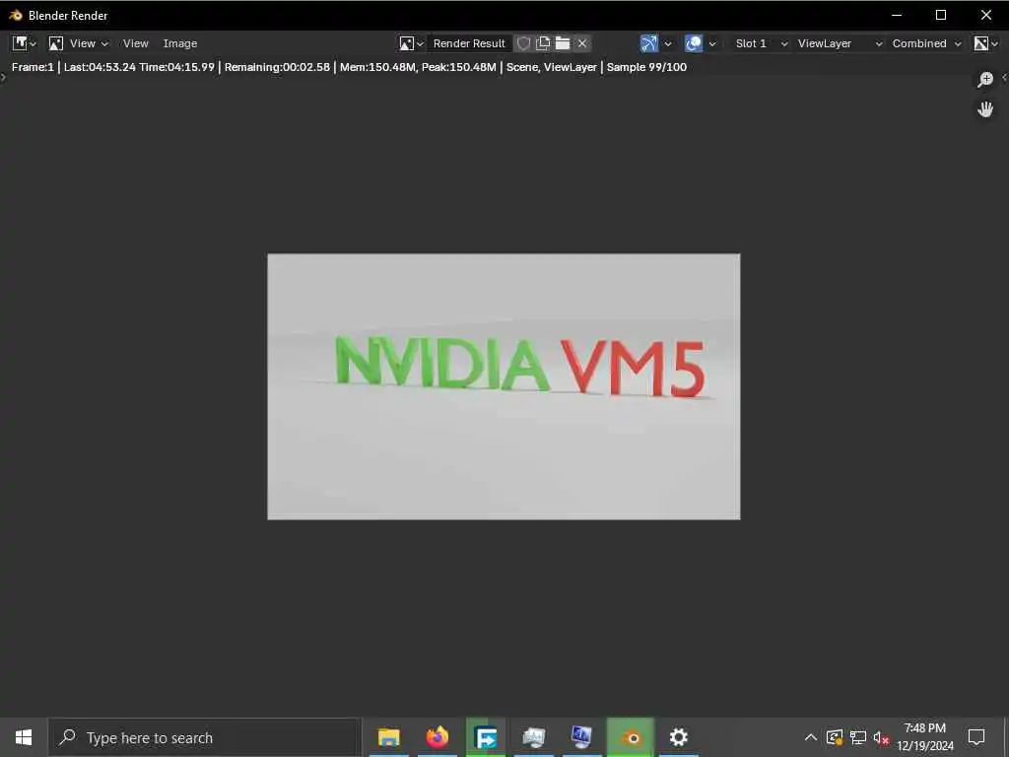Show hidden tray icons
1009x757 pixels.
[810, 737]
